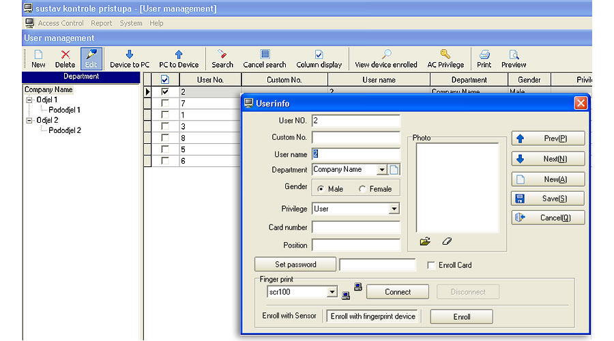Check the box for user number 7
The image size is (614, 341).
pos(164,103)
